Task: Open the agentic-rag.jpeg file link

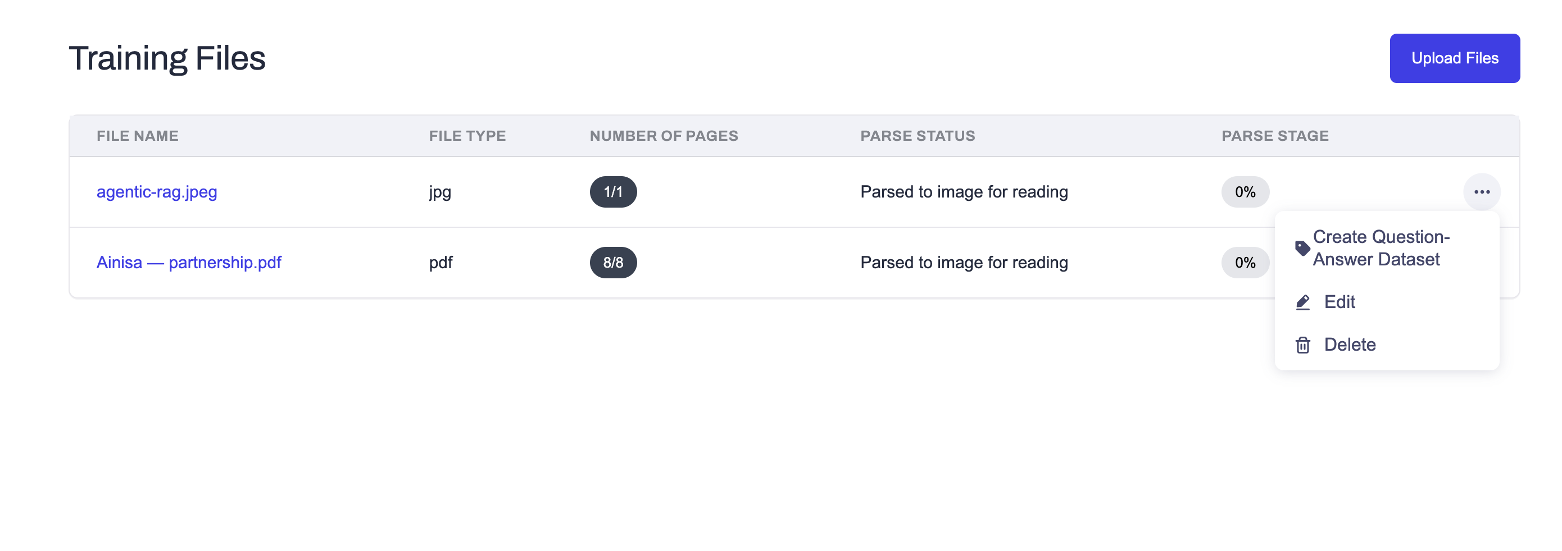Action: [156, 192]
